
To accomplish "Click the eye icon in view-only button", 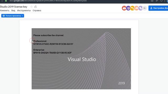I will pyautogui.click(x=4, y=16).
